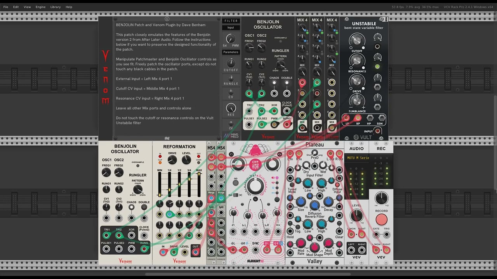Click TRI1 jack on dark Benjolin Oscillator

coord(249,111)
